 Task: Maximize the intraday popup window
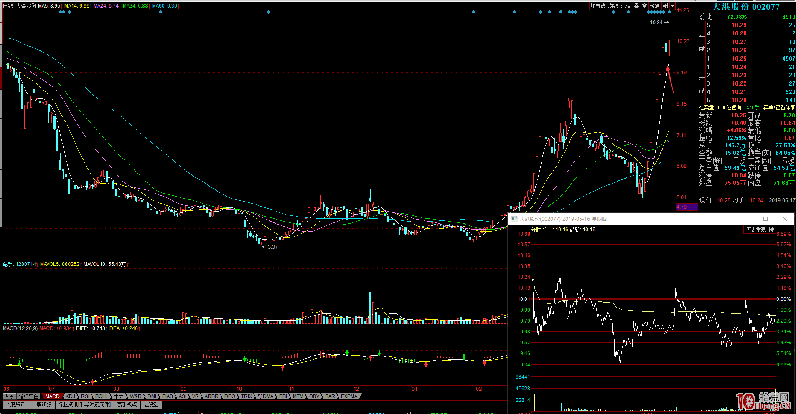(765, 219)
